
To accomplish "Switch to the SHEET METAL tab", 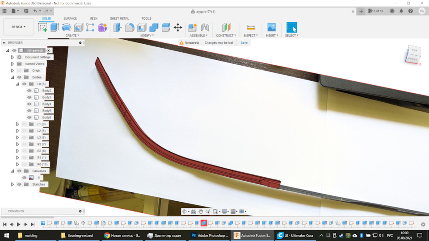I will click(119, 18).
